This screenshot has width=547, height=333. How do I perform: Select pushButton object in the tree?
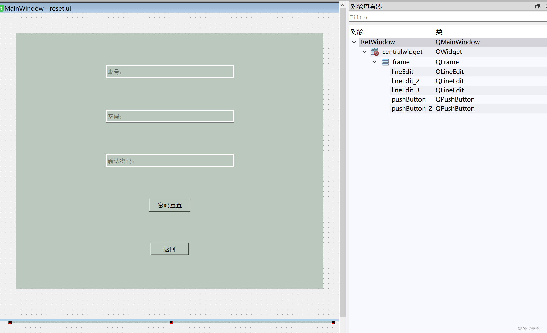coord(408,99)
